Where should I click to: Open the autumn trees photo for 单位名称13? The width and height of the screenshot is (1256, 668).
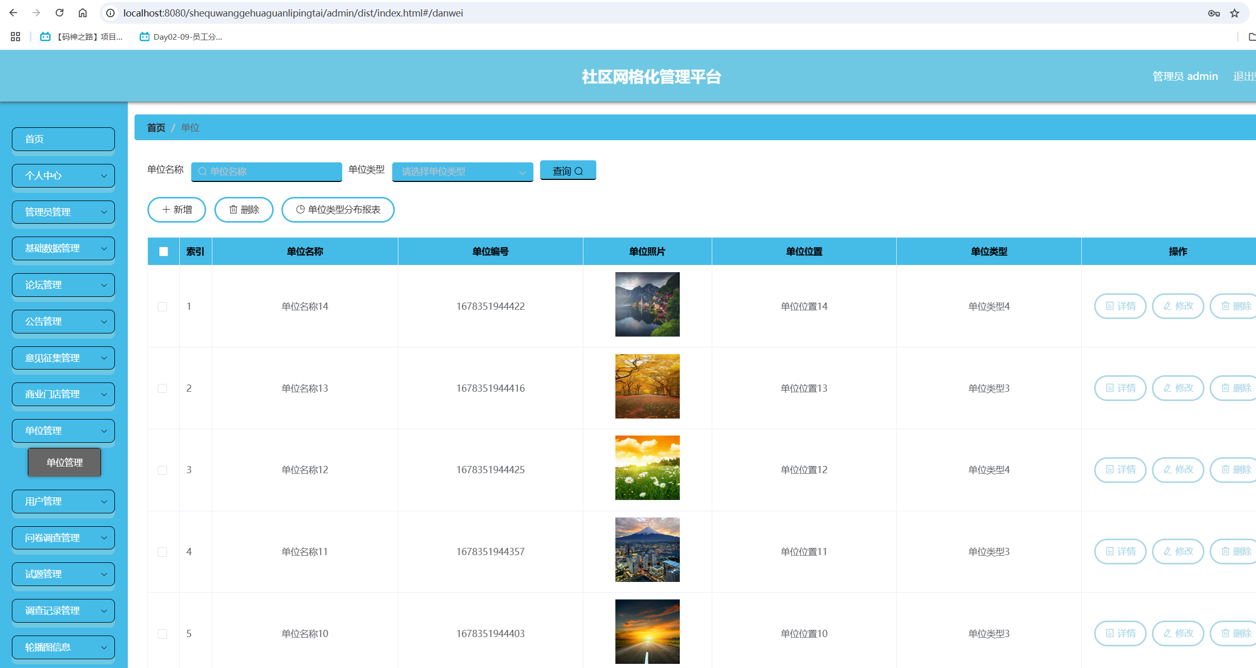[647, 386]
